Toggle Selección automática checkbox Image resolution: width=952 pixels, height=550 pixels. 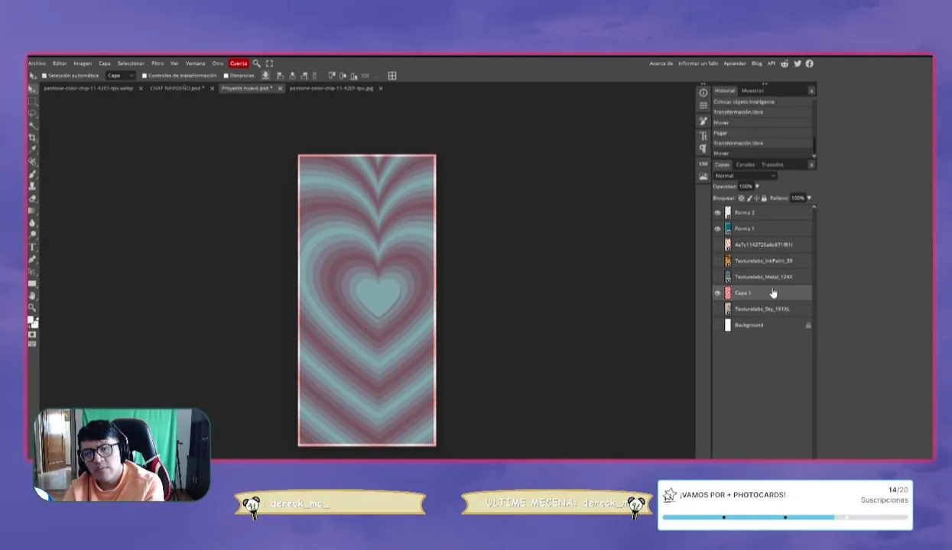point(44,76)
